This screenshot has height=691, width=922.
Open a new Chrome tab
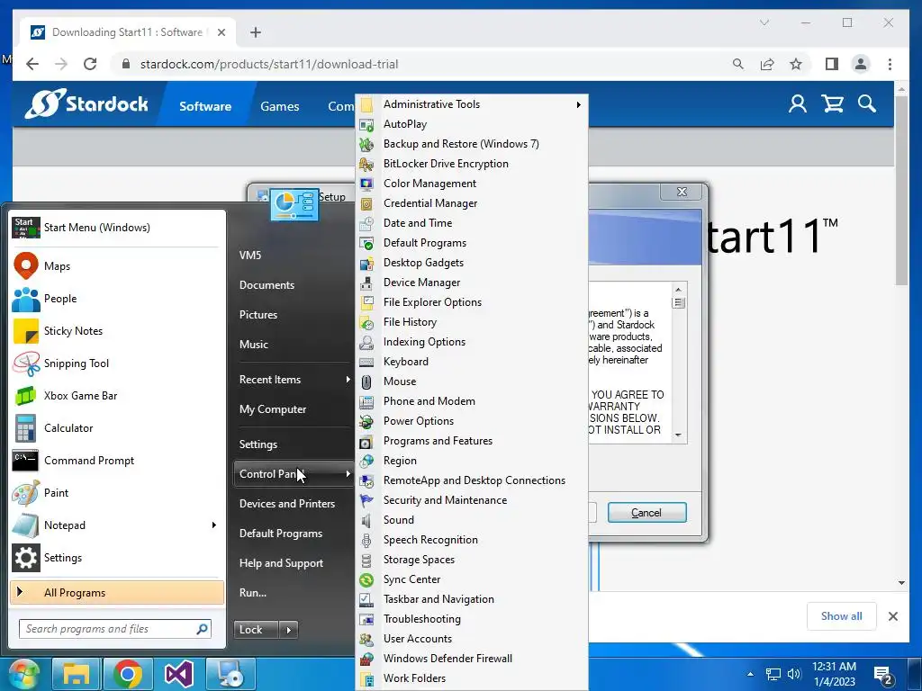tap(255, 32)
